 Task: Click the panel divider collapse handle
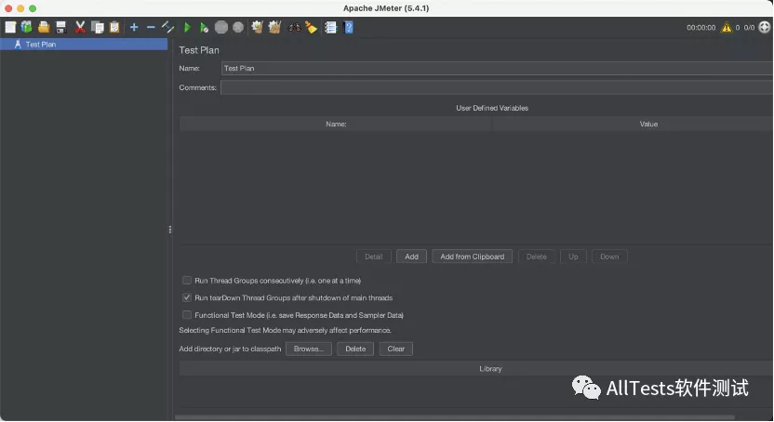[170, 230]
